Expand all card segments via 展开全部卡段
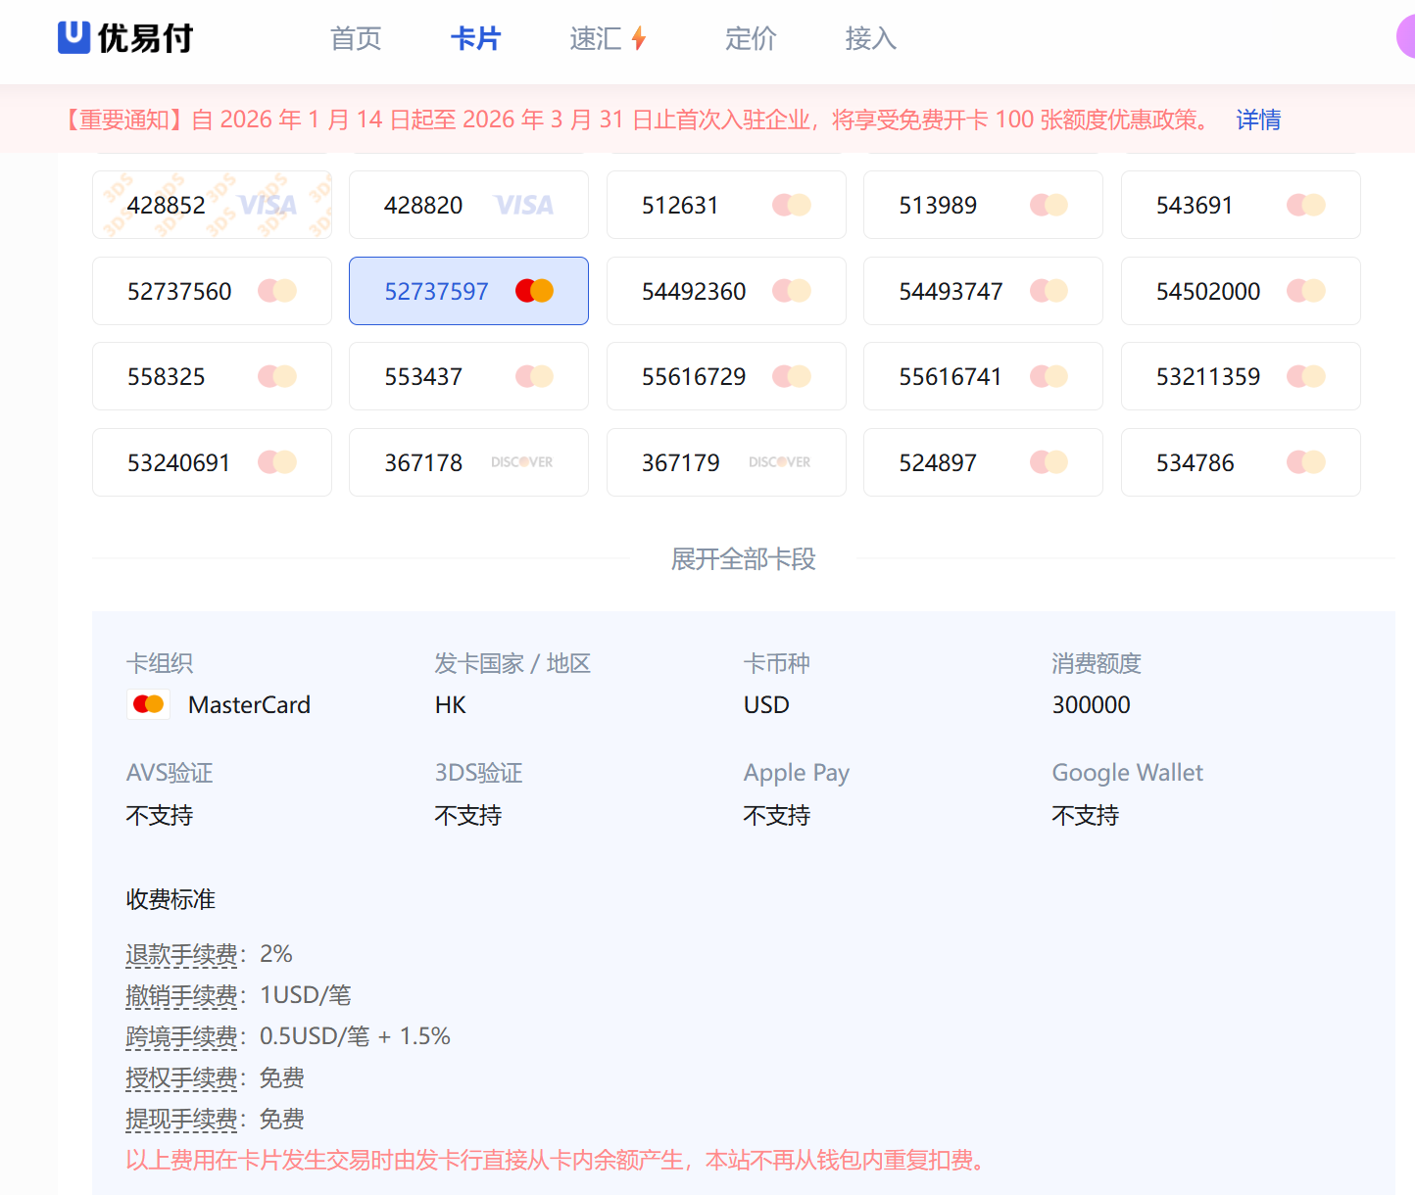 point(743,559)
